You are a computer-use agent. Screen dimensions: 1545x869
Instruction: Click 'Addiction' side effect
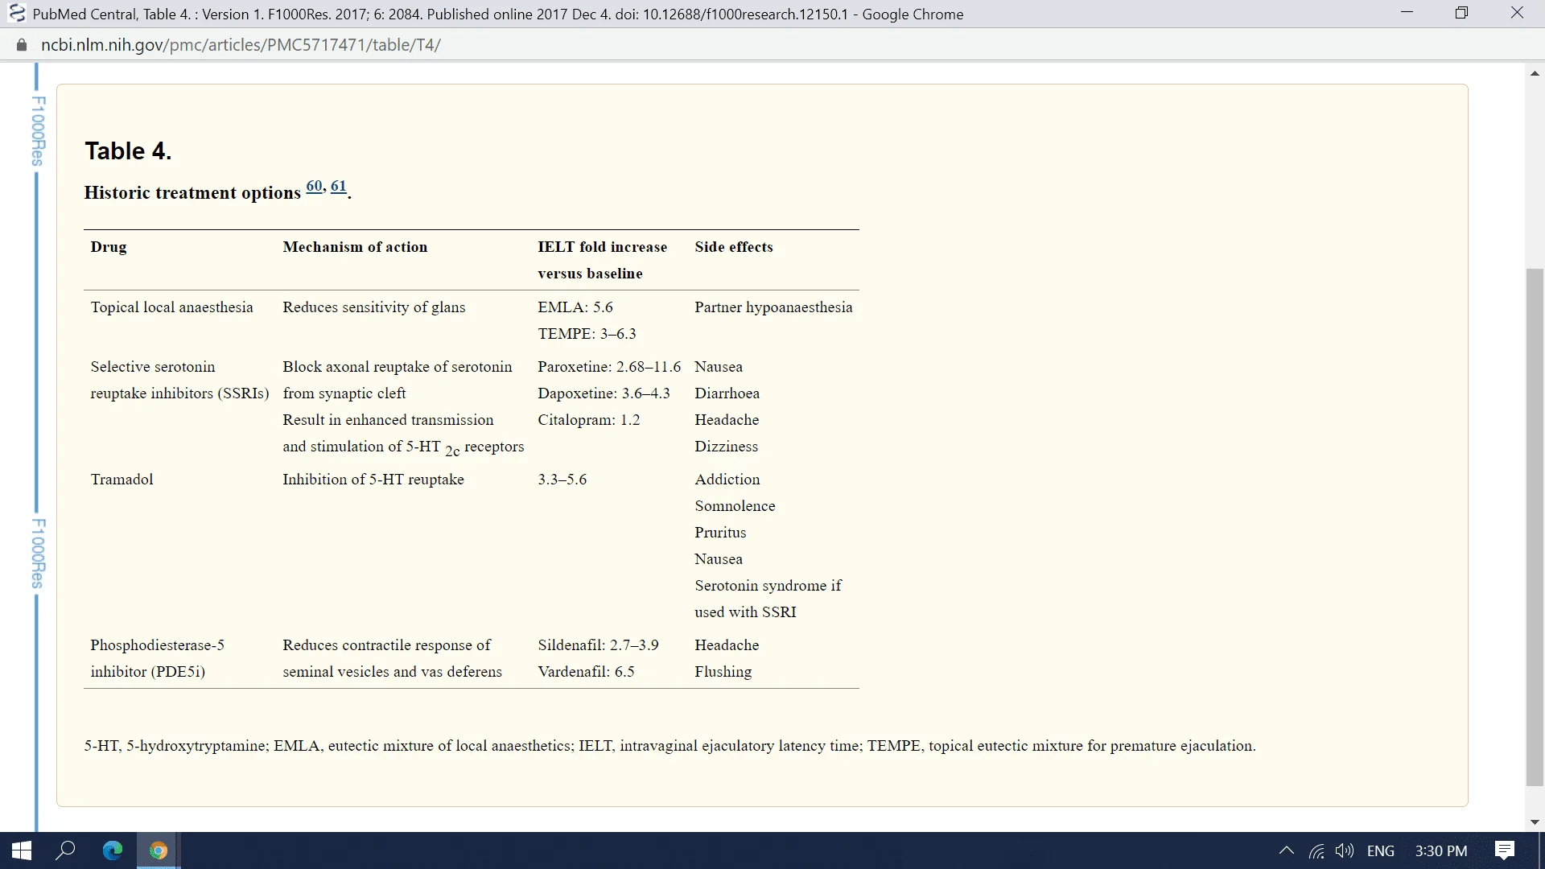click(727, 480)
